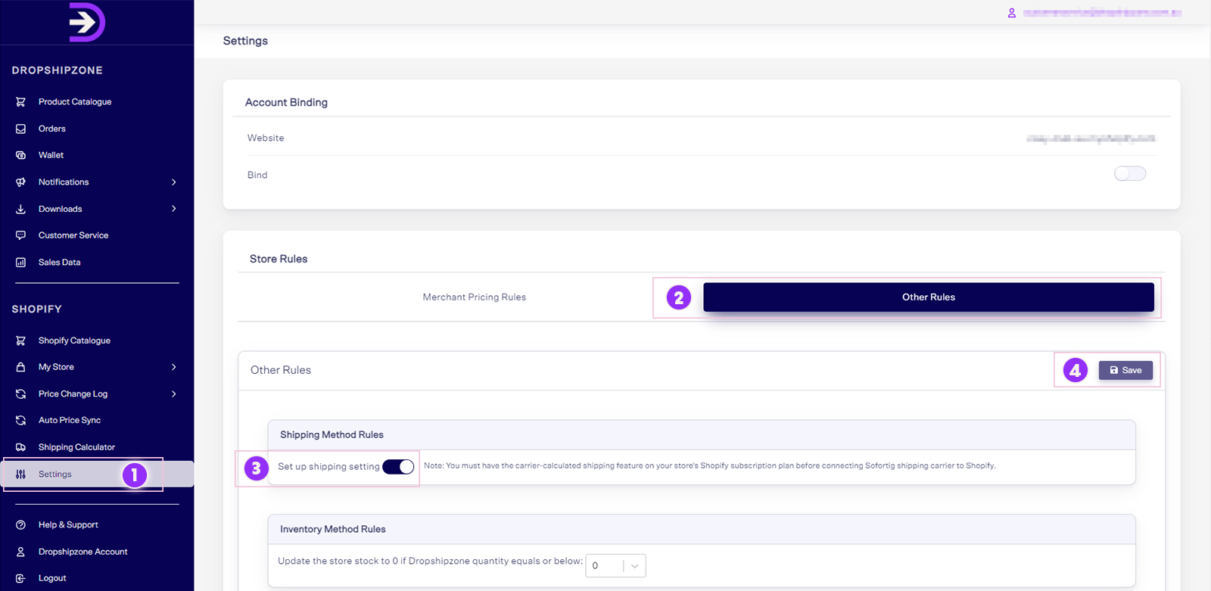1211x591 pixels.
Task: Click the Help & Support question icon
Action: click(21, 525)
